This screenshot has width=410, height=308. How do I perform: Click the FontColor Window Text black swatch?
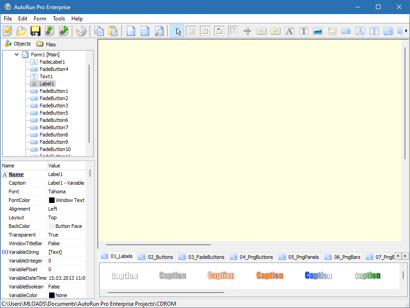[52, 200]
